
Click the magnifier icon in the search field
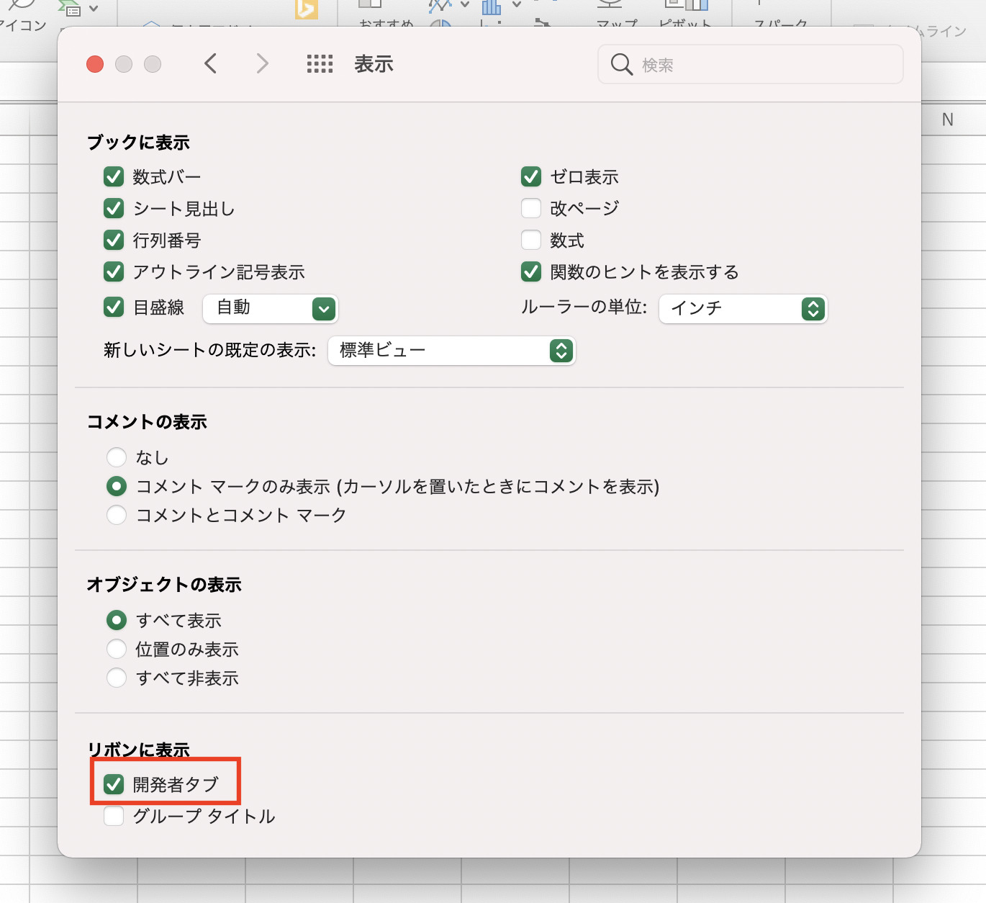pos(620,64)
